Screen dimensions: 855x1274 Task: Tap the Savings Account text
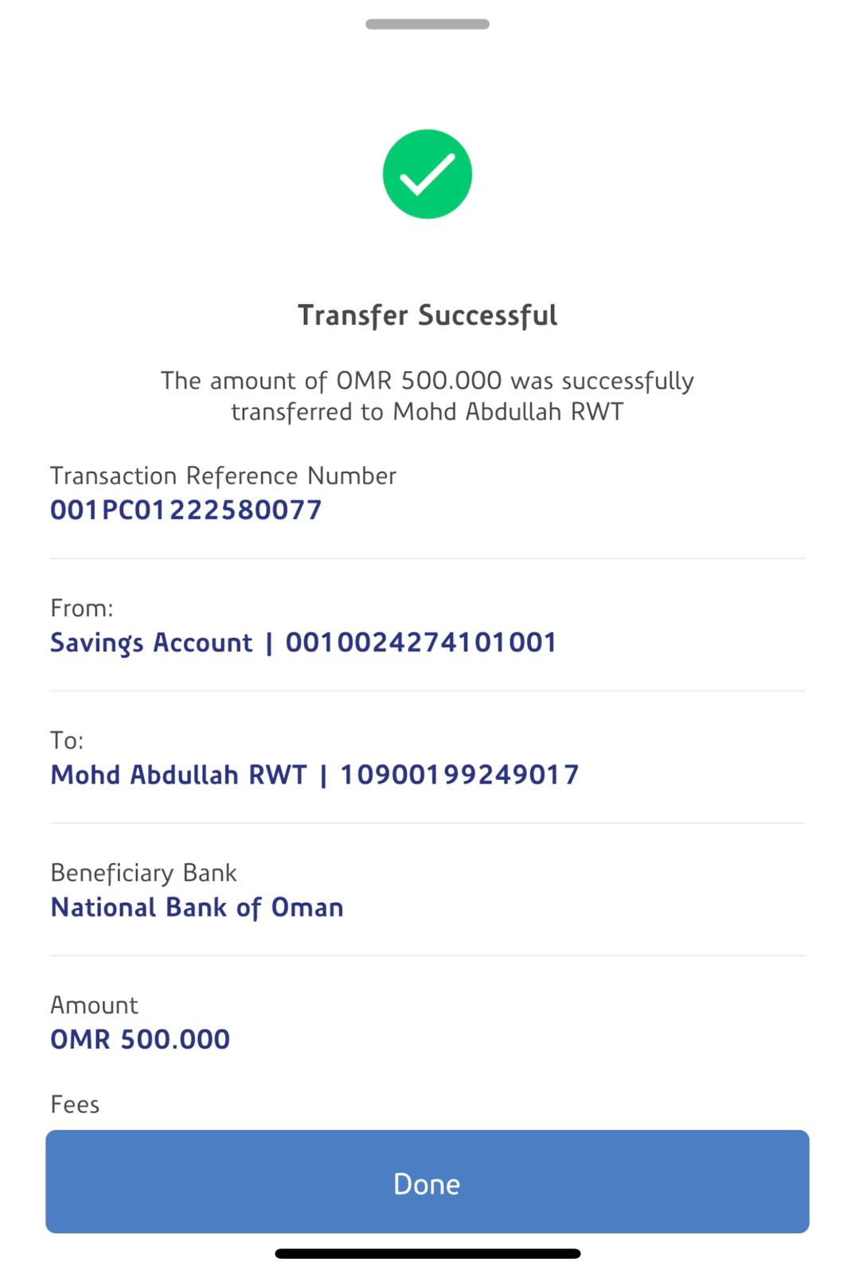(x=151, y=643)
